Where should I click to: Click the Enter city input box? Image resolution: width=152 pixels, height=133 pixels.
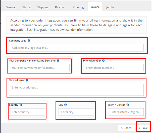coord(76,112)
